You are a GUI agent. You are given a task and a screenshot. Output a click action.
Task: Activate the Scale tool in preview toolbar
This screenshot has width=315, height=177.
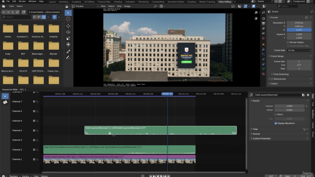tap(68, 38)
